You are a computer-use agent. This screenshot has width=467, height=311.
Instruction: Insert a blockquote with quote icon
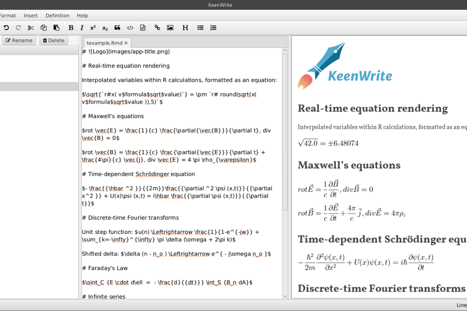(117, 28)
